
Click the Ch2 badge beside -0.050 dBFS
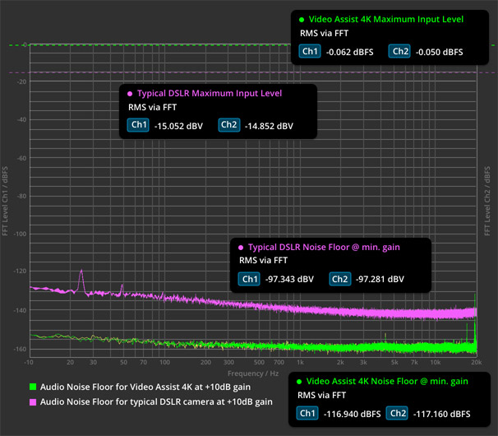(399, 52)
